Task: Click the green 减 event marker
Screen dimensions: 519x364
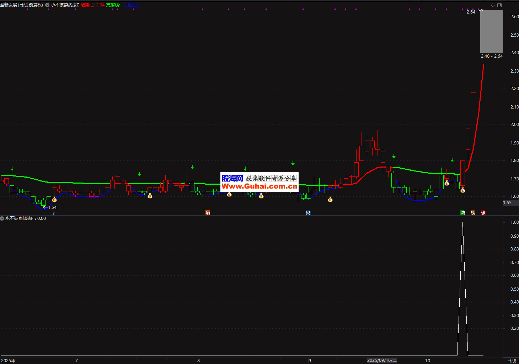Action: click(462, 213)
